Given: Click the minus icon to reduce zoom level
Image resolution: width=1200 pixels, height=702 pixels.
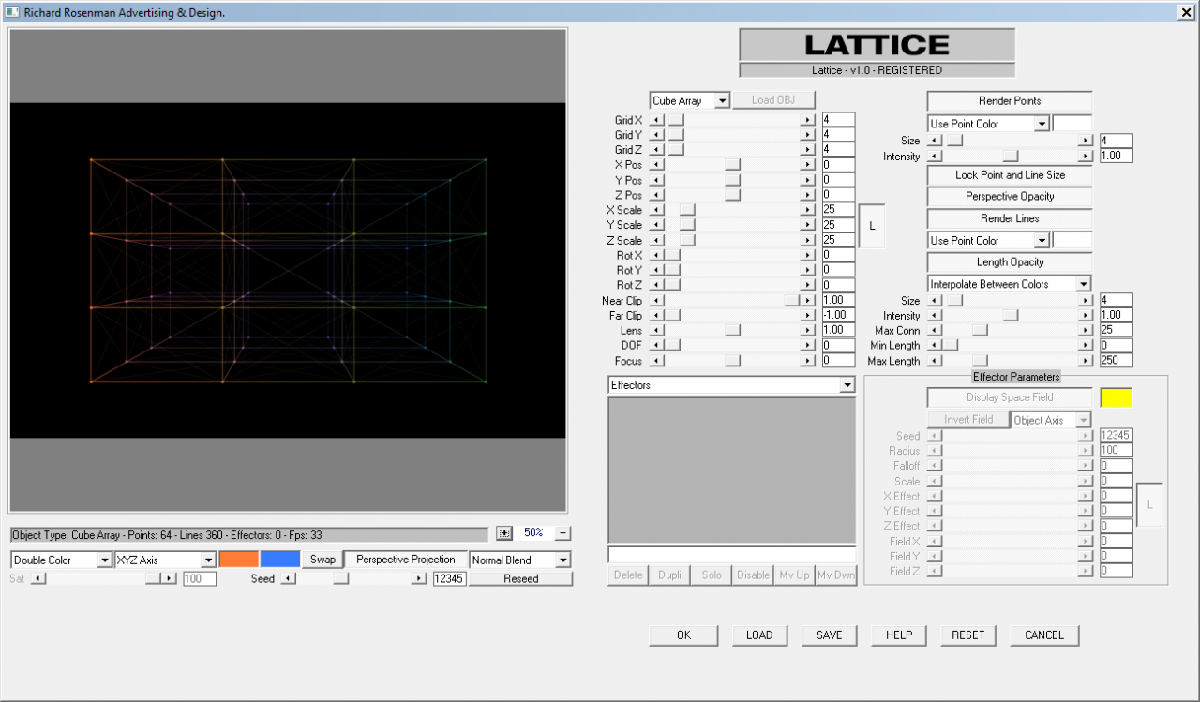Looking at the screenshot, I should click(x=561, y=533).
